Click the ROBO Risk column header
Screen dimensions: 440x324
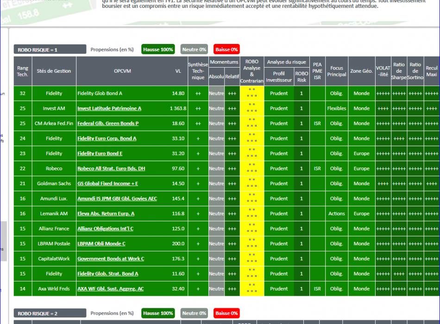pos(302,76)
